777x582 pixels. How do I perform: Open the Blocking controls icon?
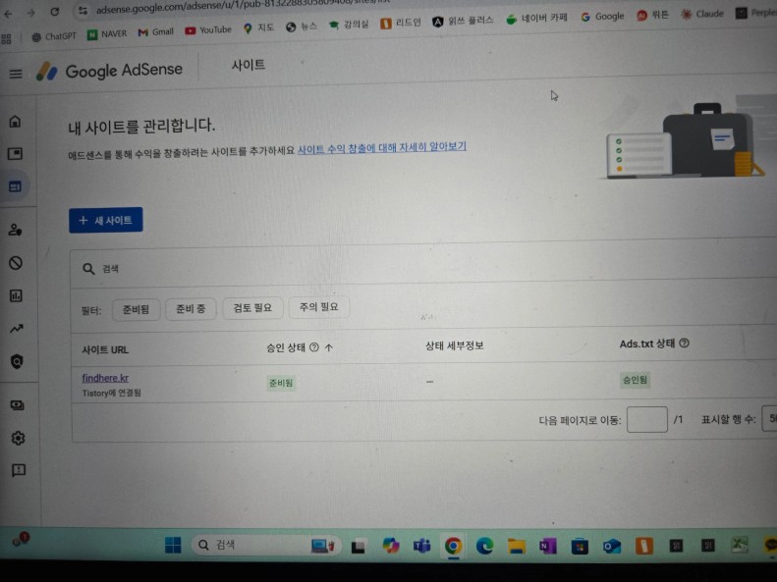point(16,263)
